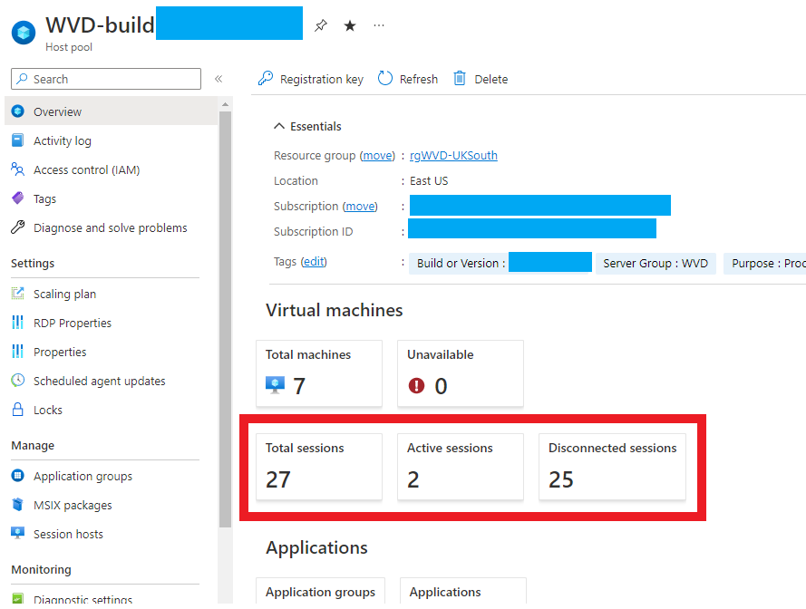Image resolution: width=806 pixels, height=609 pixels.
Task: Open Application groups in sidebar
Action: 111,477
